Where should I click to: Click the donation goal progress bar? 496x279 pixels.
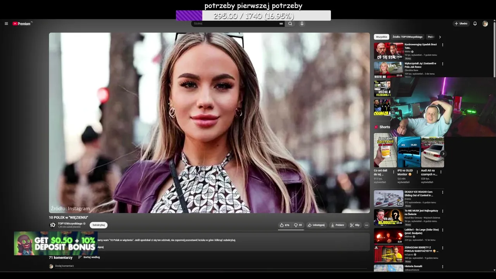coord(253,15)
